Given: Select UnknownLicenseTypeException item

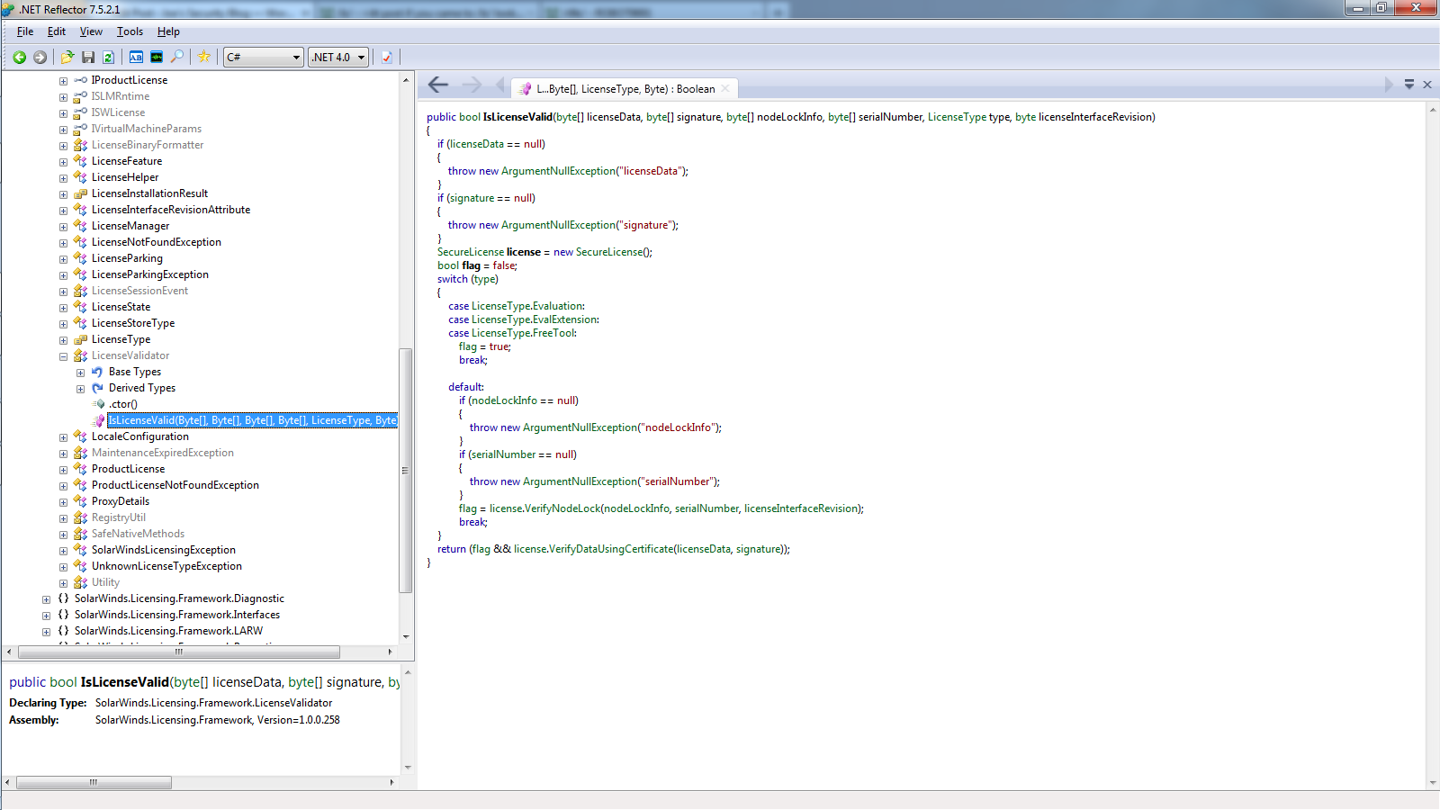Looking at the screenshot, I should (x=166, y=566).
